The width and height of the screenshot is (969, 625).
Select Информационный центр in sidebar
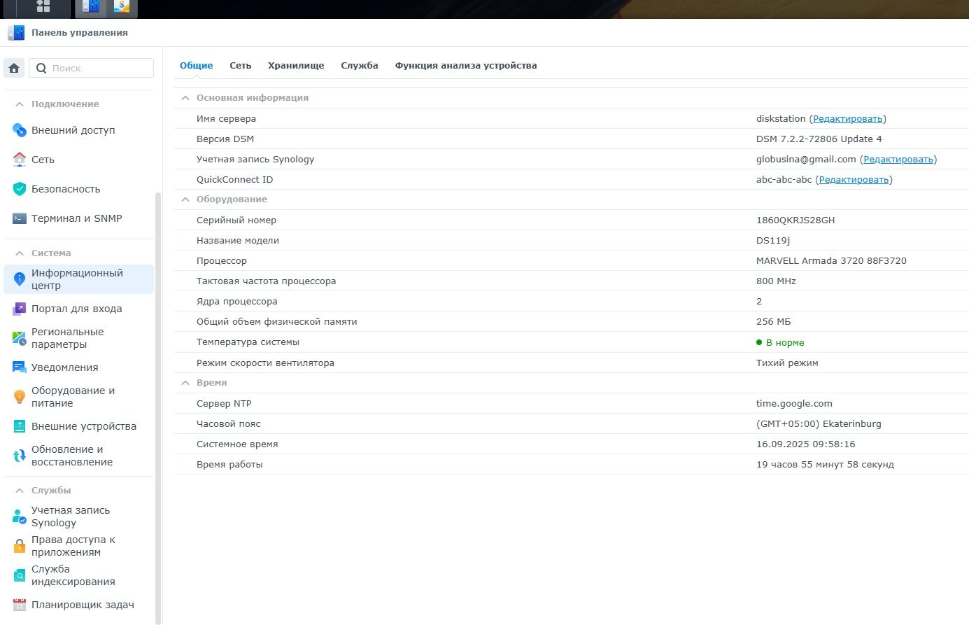pyautogui.click(x=78, y=279)
